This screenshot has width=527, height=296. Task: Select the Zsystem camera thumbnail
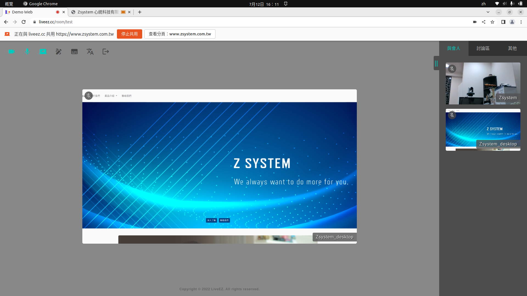(483, 83)
